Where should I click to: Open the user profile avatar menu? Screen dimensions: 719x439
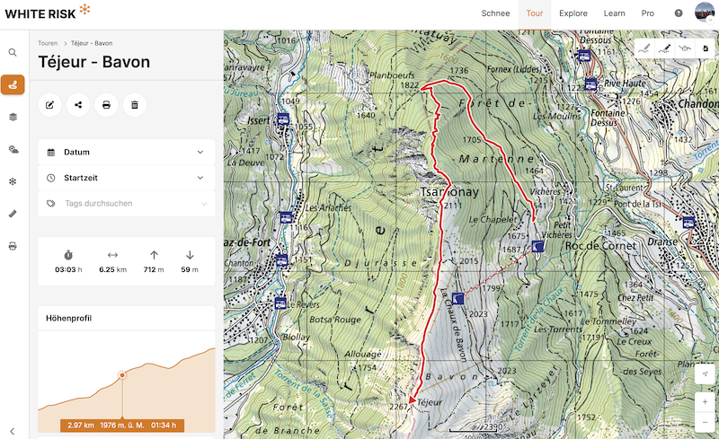tap(704, 13)
